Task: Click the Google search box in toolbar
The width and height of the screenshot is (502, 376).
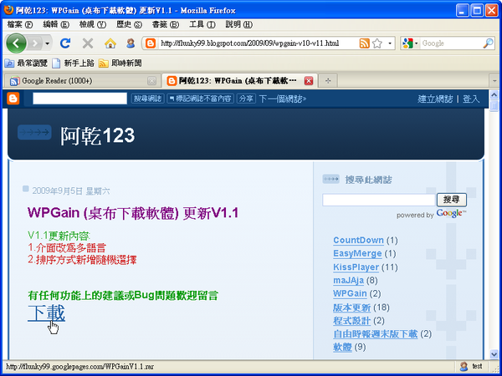Action: tap(452, 43)
